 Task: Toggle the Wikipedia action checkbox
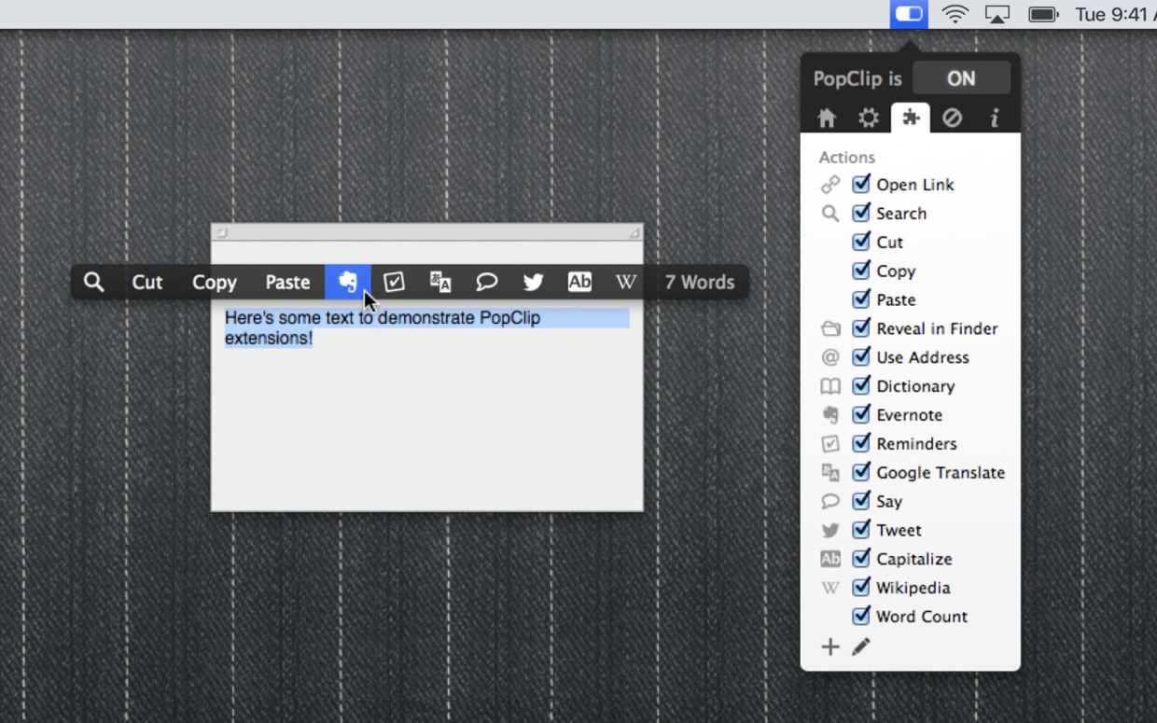click(x=861, y=588)
